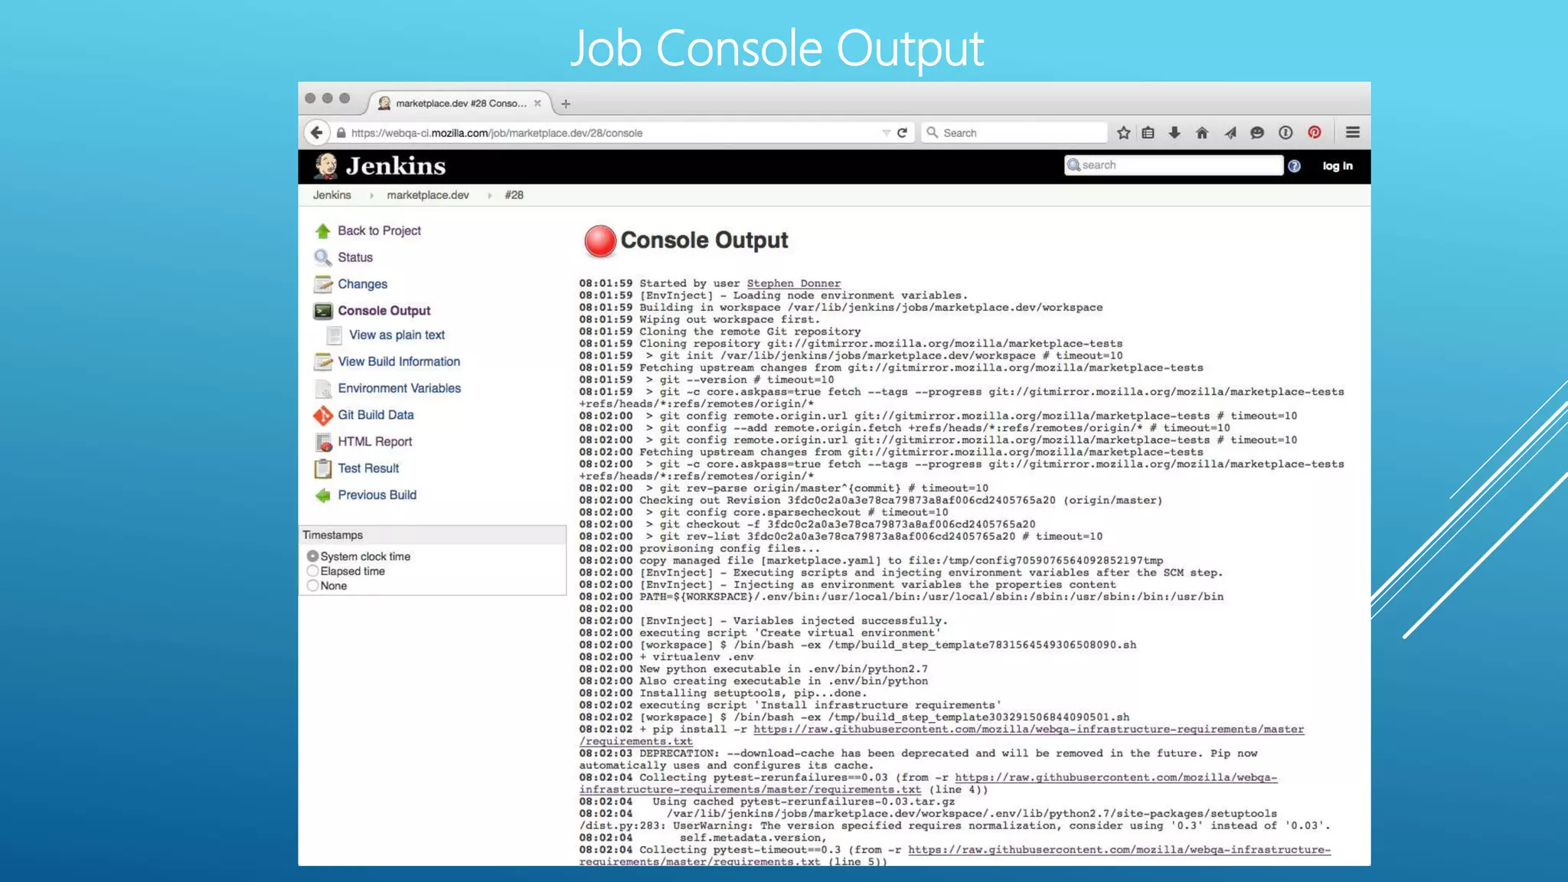Expand breadcrumb arrow after marketplace.dev
This screenshot has height=882, width=1568.
click(x=489, y=196)
